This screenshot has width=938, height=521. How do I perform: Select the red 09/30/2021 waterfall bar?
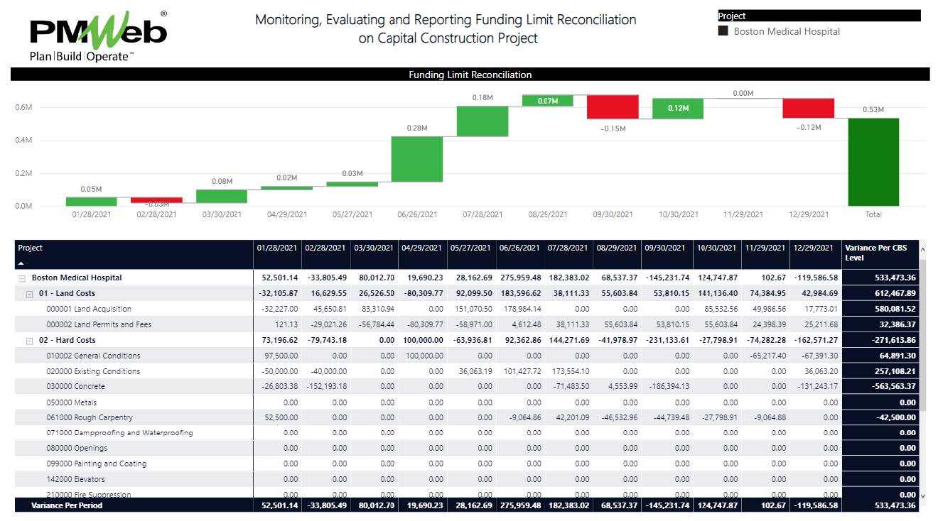(x=613, y=107)
